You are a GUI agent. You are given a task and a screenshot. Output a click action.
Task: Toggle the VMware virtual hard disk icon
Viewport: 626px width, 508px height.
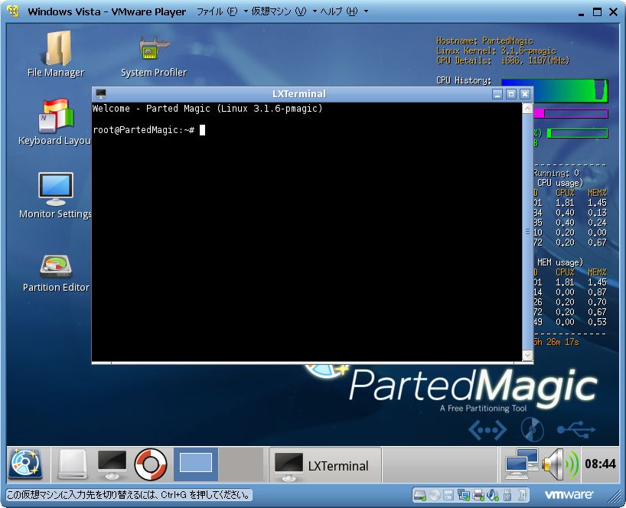pyautogui.click(x=419, y=495)
